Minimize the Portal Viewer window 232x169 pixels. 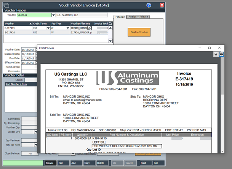point(200,48)
